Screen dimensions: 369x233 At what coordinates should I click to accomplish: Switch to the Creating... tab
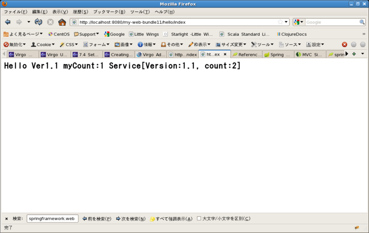[x=119, y=54]
